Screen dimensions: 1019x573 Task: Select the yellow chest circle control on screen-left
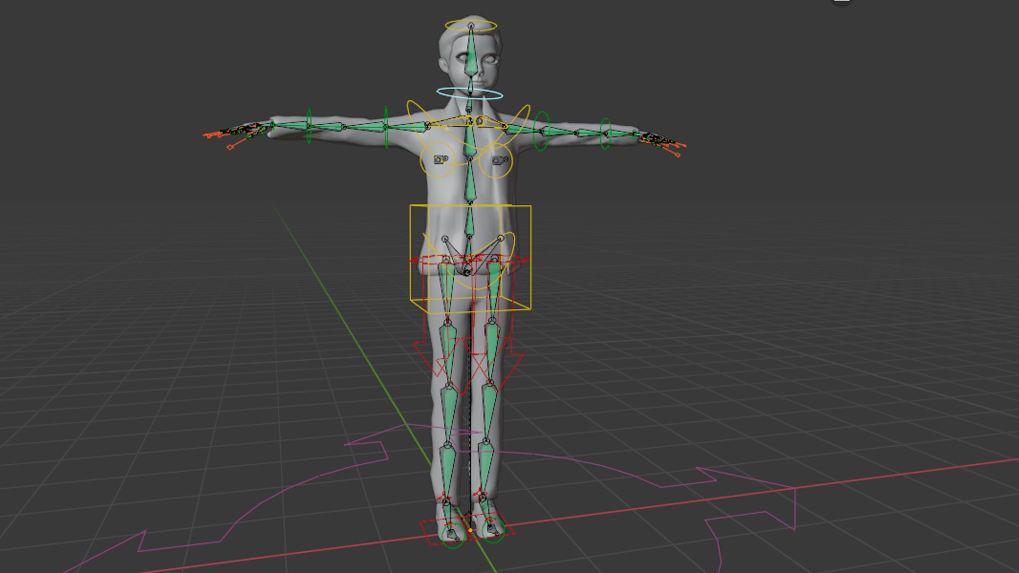pyautogui.click(x=438, y=159)
